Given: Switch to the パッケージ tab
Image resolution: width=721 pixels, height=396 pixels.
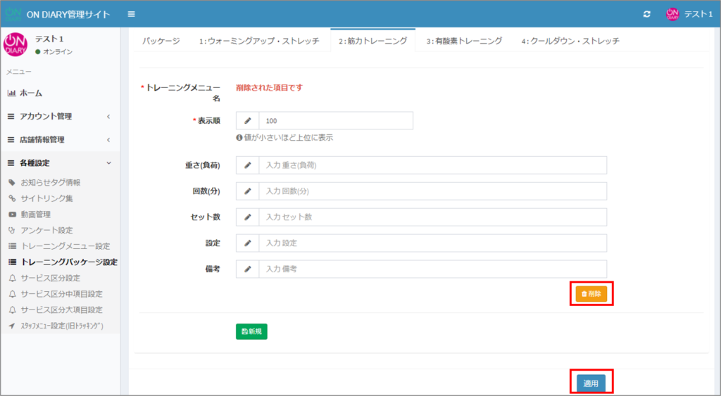Looking at the screenshot, I should click(161, 41).
